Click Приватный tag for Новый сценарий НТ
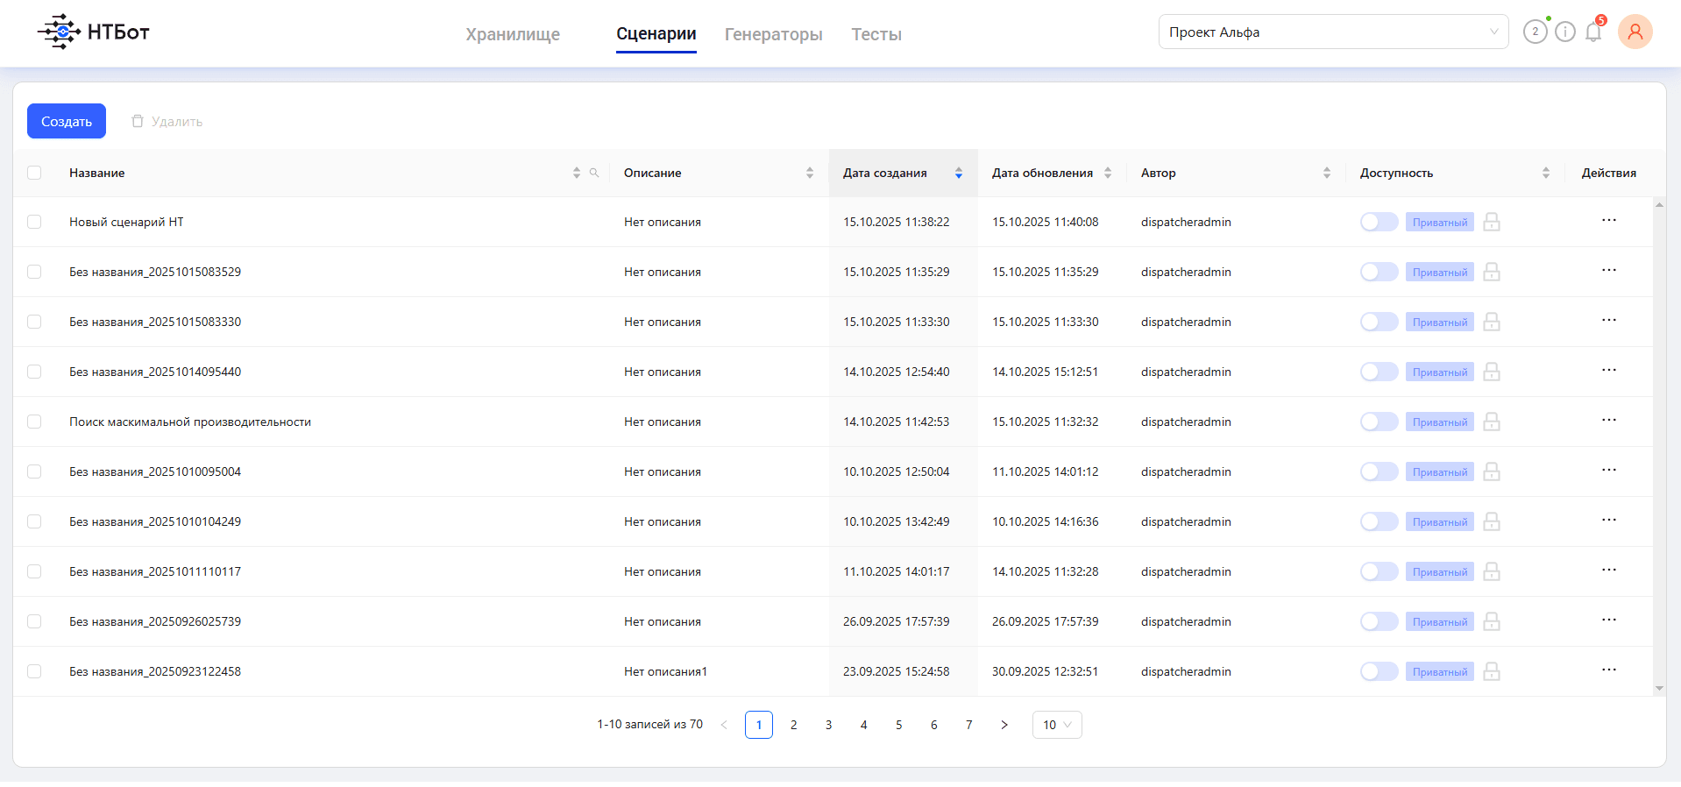Viewport: 1681px width, 787px height. pyautogui.click(x=1440, y=222)
